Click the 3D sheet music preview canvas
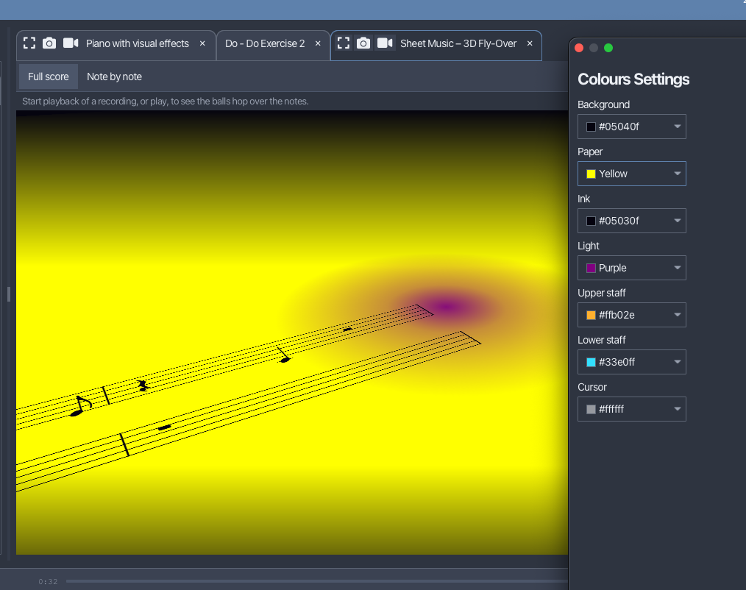This screenshot has width=746, height=590. (292, 333)
